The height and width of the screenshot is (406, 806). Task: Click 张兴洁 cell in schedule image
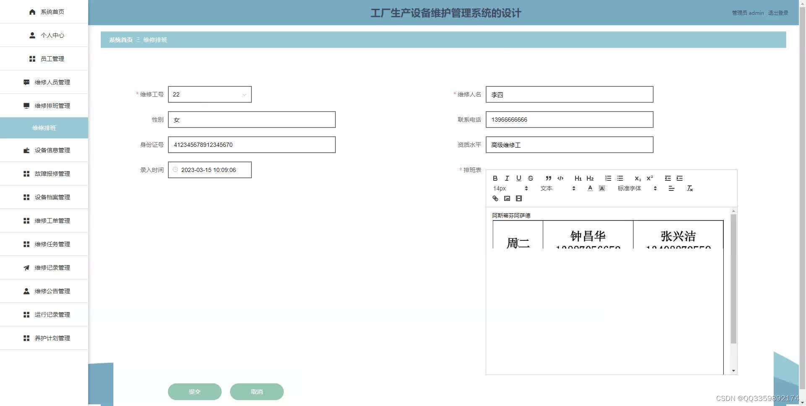click(678, 235)
